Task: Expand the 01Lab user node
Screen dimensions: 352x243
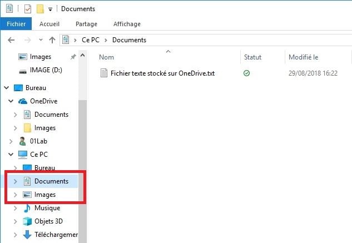Action: pyautogui.click(x=11, y=141)
